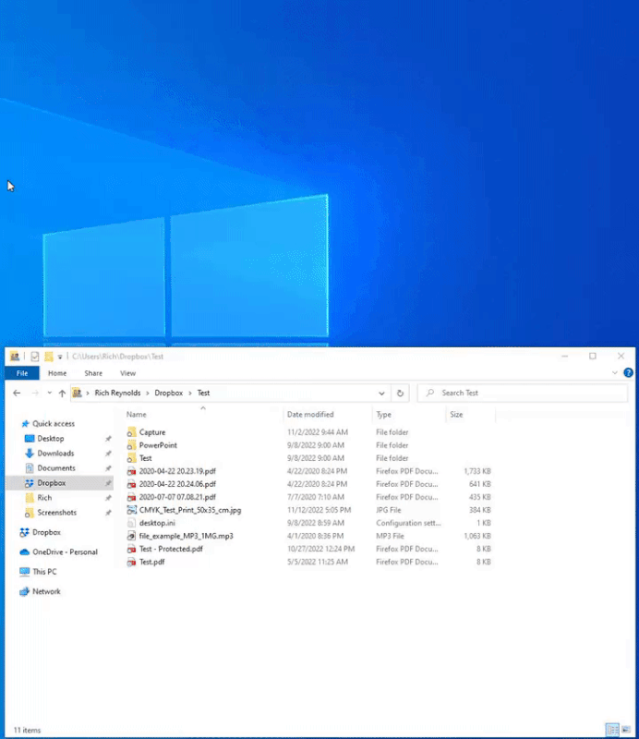Select the CMYK_Test_Print_50x35_cm.jpg file
The width and height of the screenshot is (639, 739).
[189, 510]
